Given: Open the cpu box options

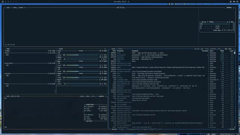Looking at the screenshot, I should tap(8, 7).
